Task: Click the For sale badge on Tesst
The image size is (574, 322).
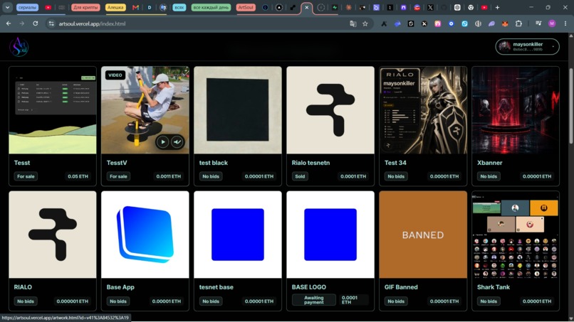Action: click(x=26, y=176)
